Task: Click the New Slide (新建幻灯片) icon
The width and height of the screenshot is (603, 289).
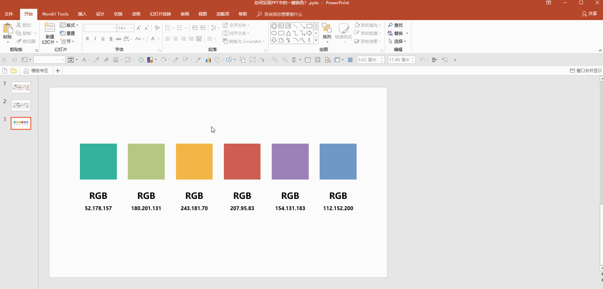Action: 50,28
